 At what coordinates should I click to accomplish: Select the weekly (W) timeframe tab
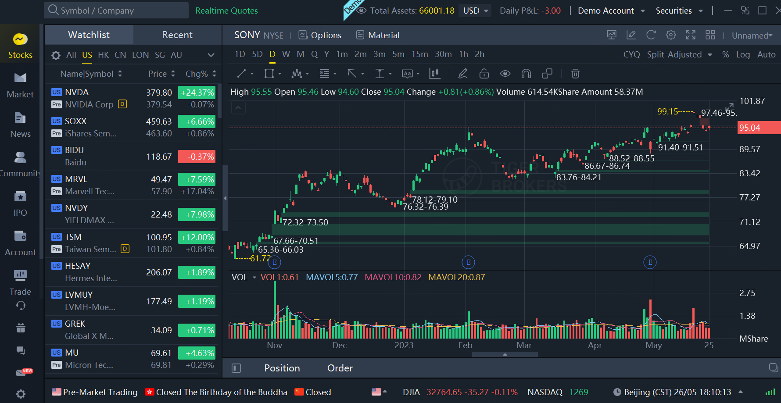pyautogui.click(x=286, y=54)
